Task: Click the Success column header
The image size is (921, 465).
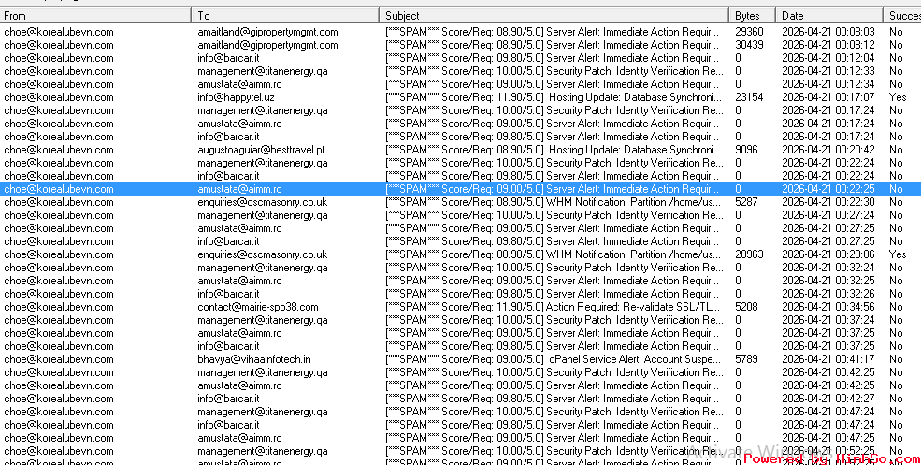Action: (x=903, y=16)
